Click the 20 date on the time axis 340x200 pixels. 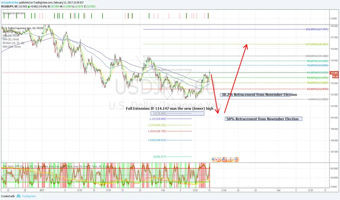coord(238,190)
